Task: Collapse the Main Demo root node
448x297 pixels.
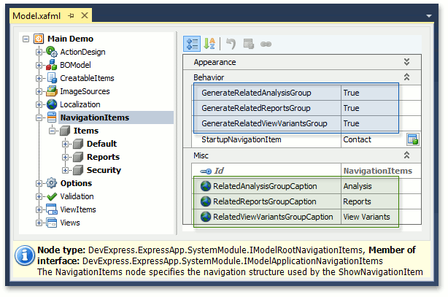Action: pyautogui.click(x=26, y=39)
